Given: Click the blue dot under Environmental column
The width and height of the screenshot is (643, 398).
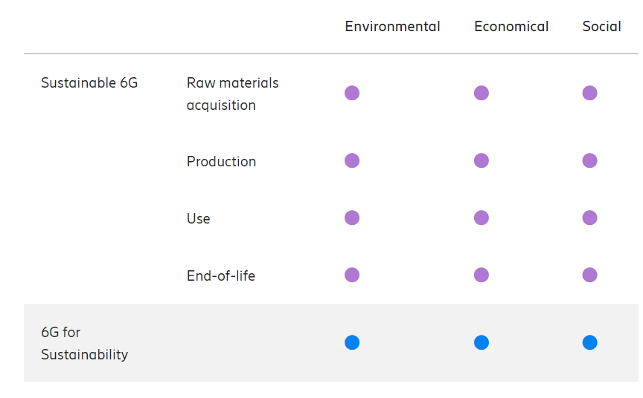Looking at the screenshot, I should 352,342.
